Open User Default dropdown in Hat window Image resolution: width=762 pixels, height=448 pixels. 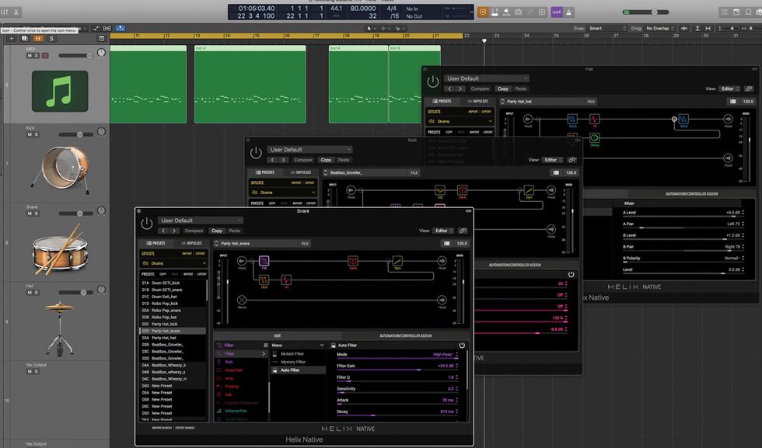point(487,78)
